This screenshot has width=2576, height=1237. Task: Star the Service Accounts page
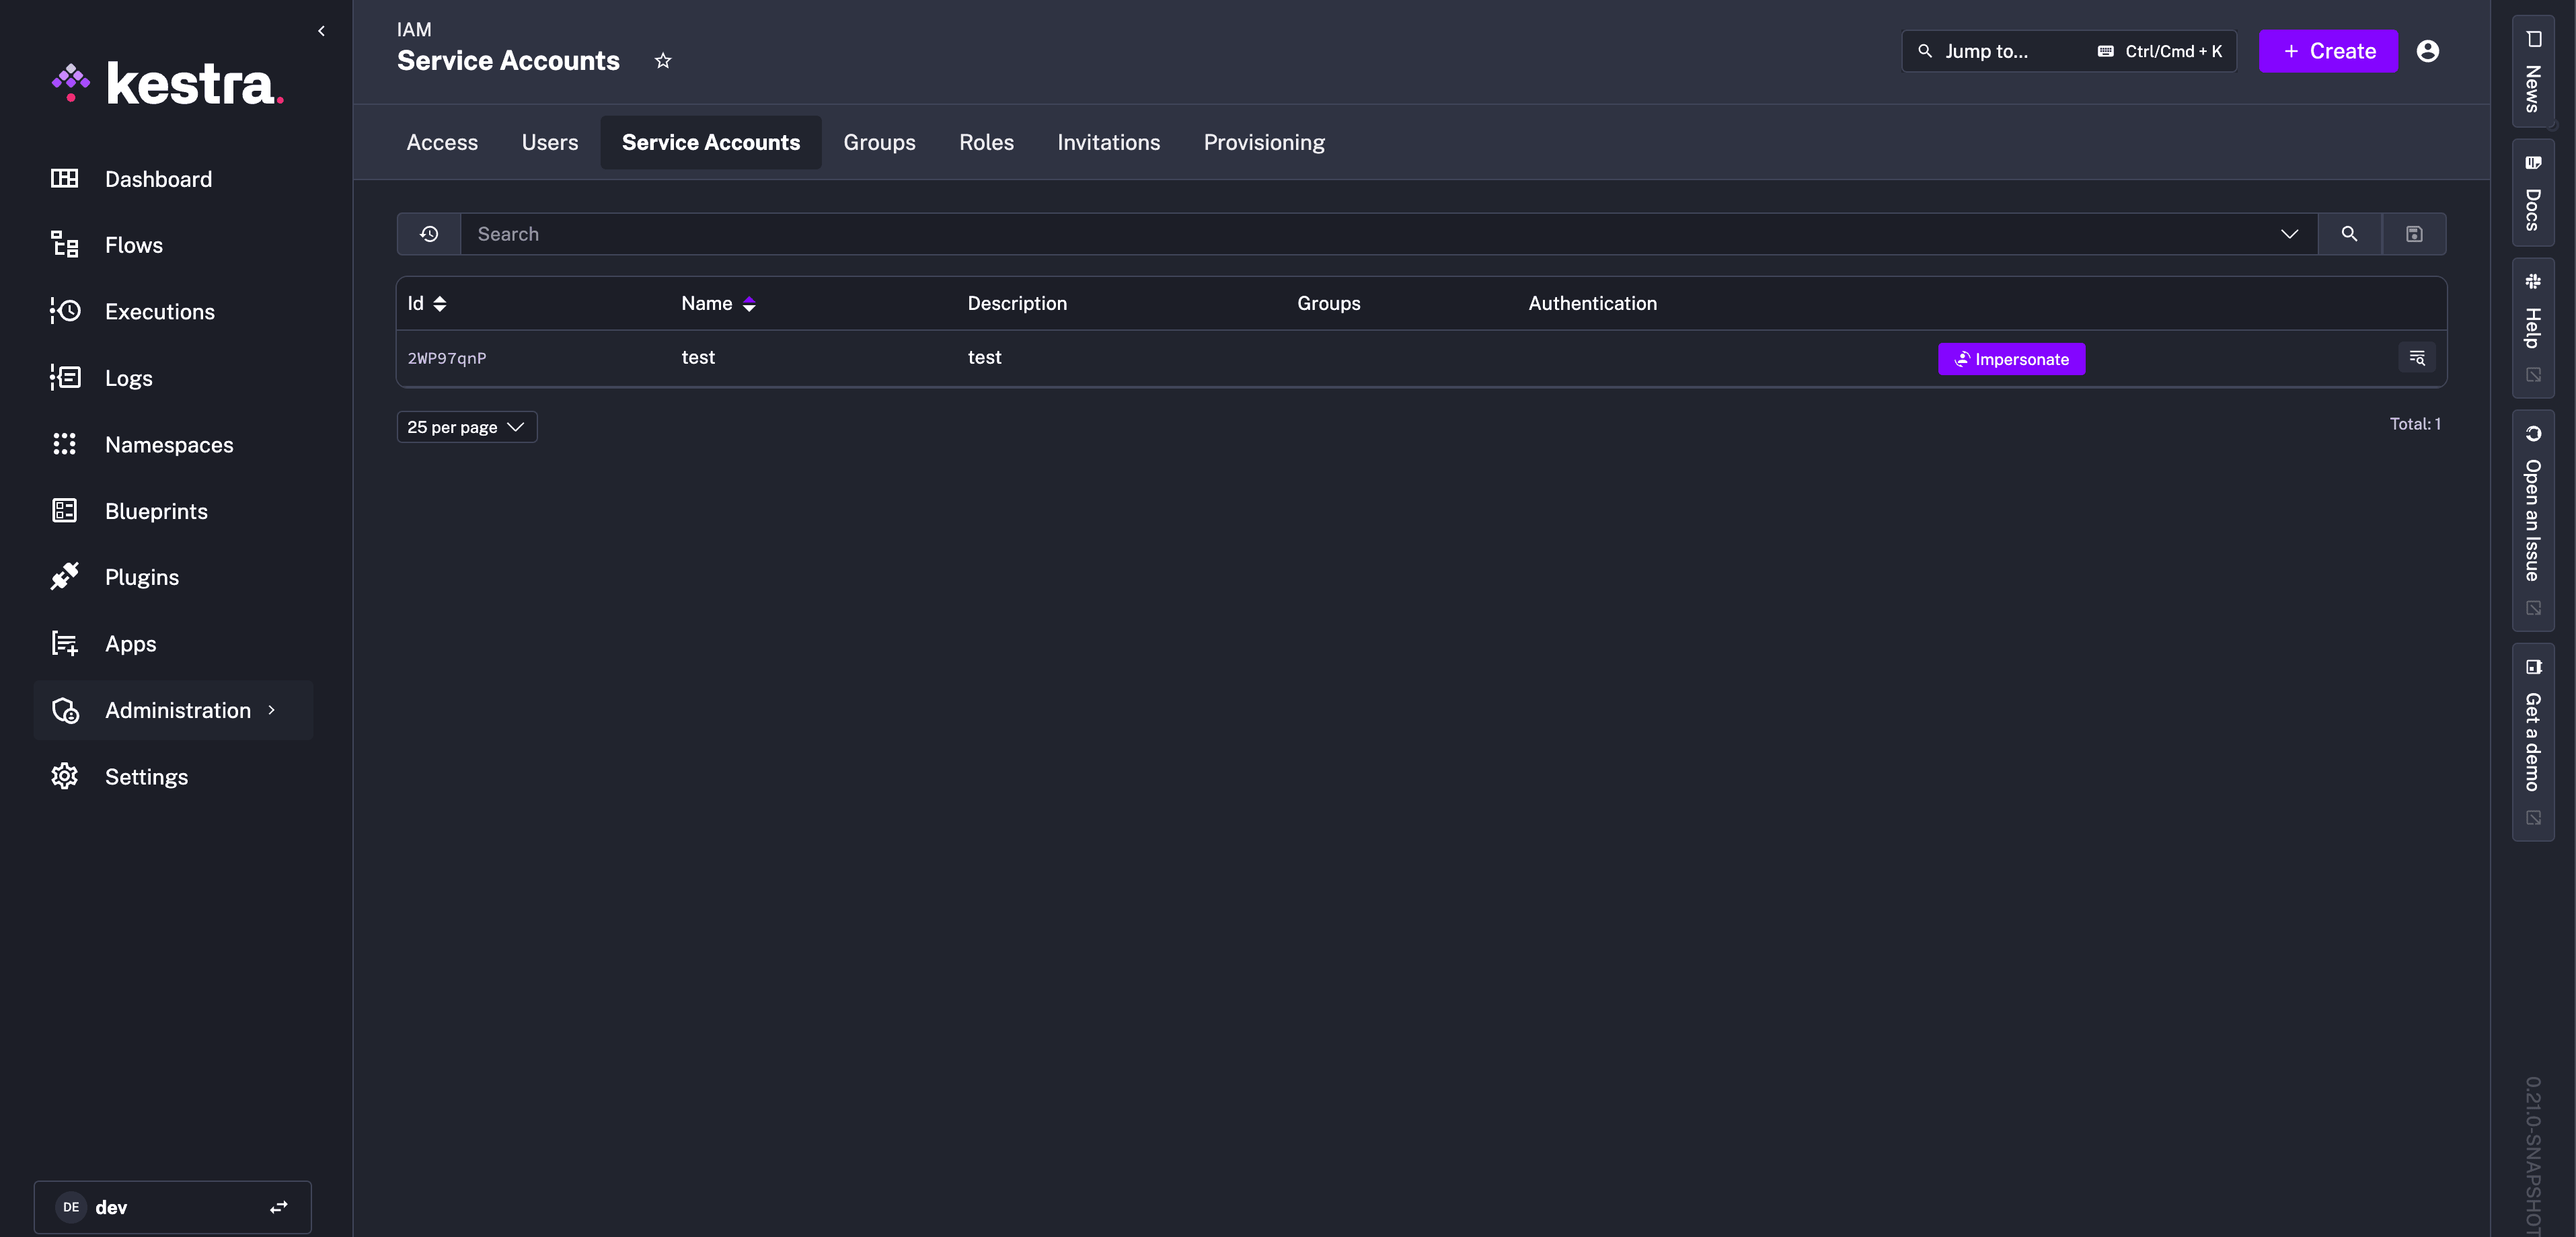pyautogui.click(x=662, y=60)
